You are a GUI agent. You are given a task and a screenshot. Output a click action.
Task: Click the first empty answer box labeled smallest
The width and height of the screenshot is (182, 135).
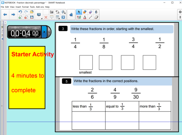[86, 62]
